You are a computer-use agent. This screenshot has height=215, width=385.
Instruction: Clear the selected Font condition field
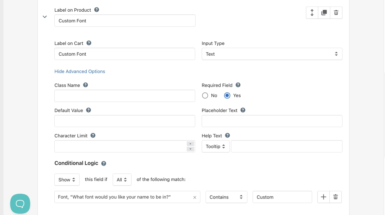(x=195, y=197)
